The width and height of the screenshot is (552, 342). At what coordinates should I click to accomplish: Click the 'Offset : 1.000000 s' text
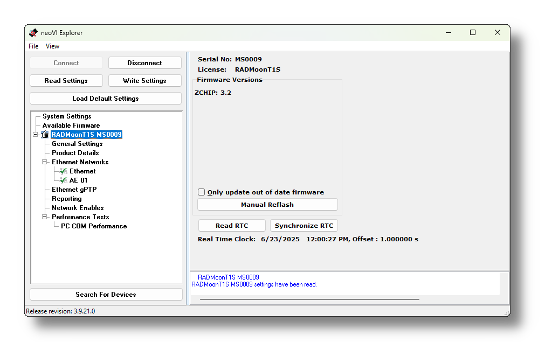[385, 239]
